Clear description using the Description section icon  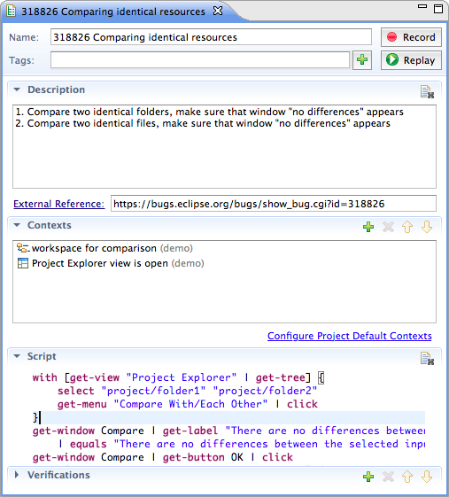tap(427, 92)
